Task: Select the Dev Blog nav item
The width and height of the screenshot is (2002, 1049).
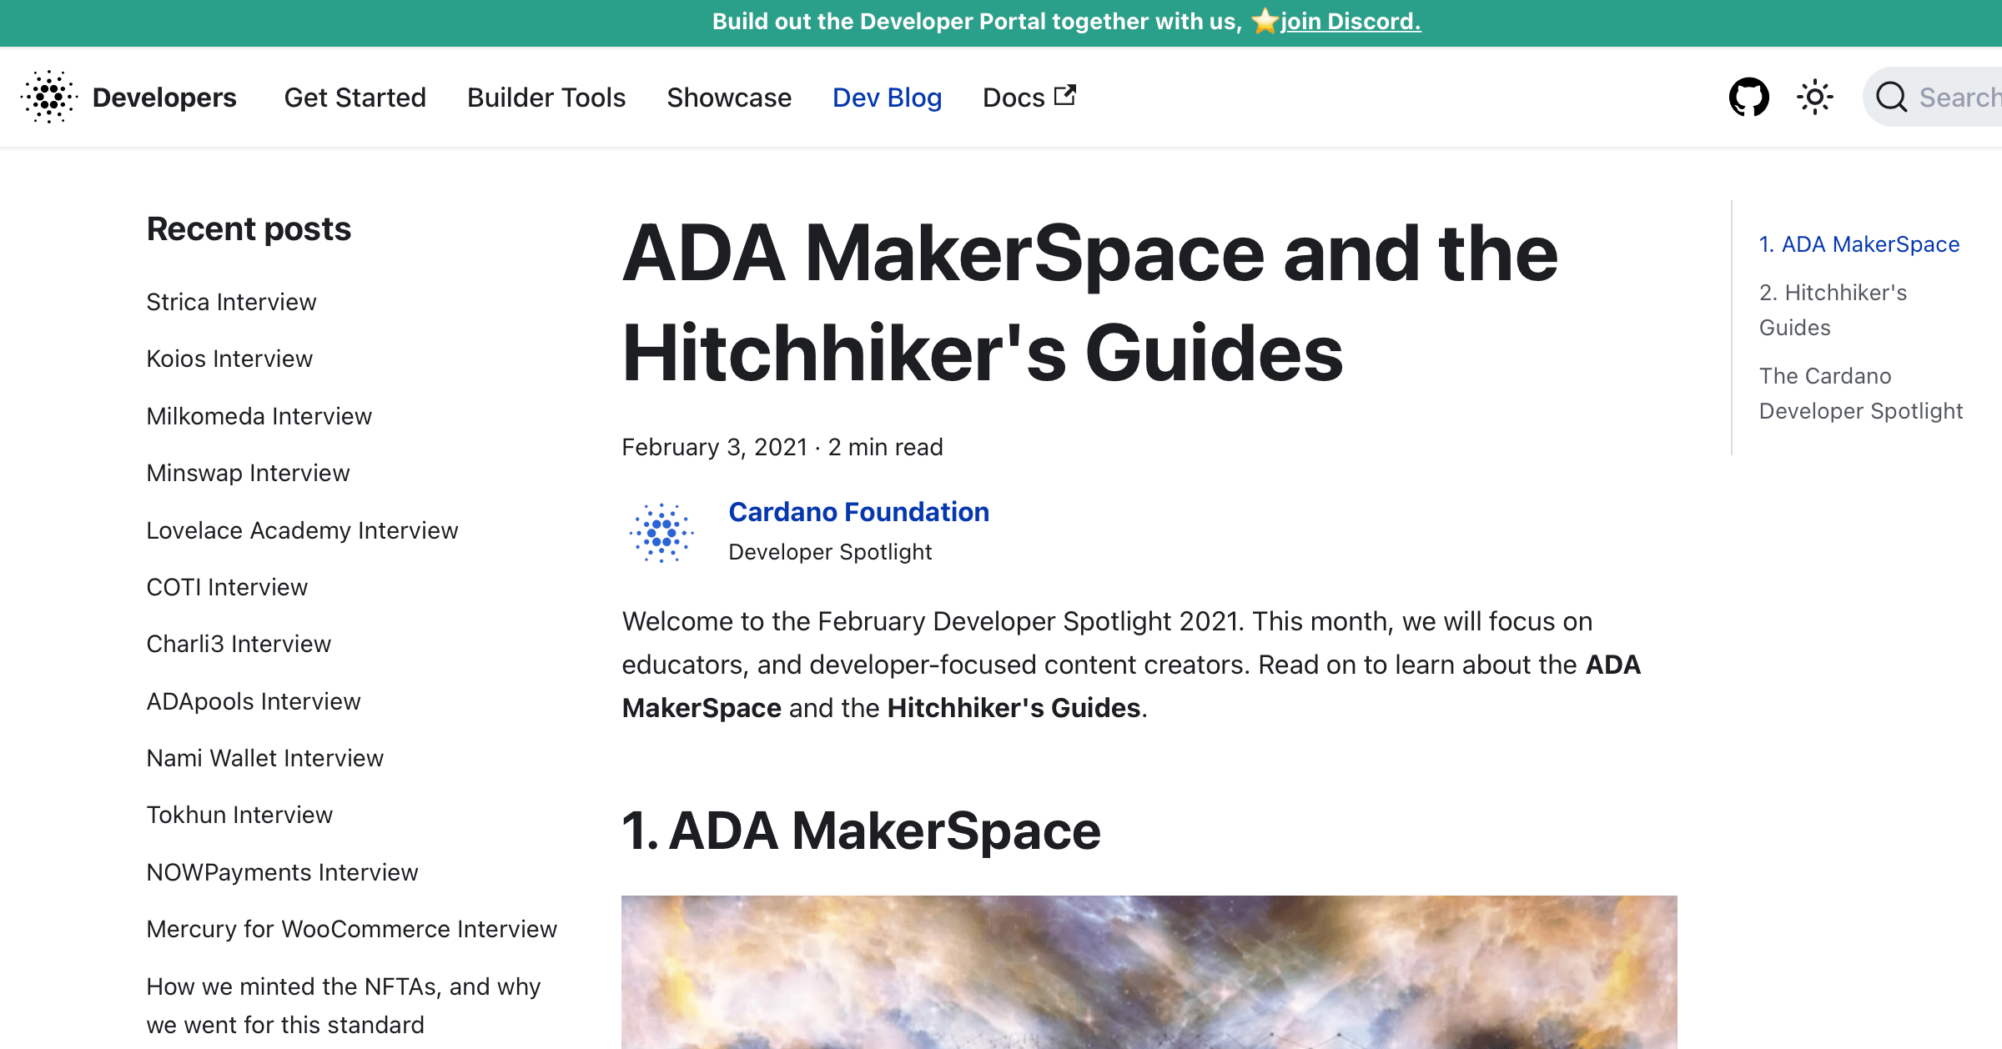Action: (887, 98)
